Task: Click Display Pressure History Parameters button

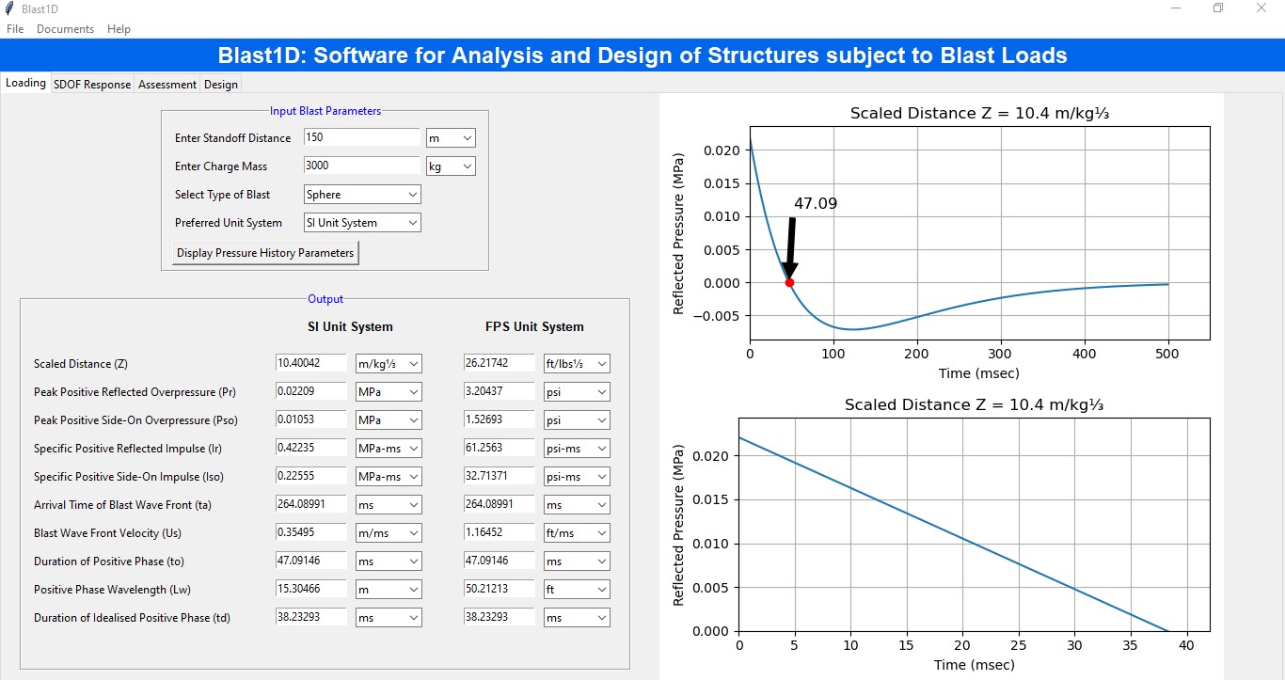Action: point(265,253)
